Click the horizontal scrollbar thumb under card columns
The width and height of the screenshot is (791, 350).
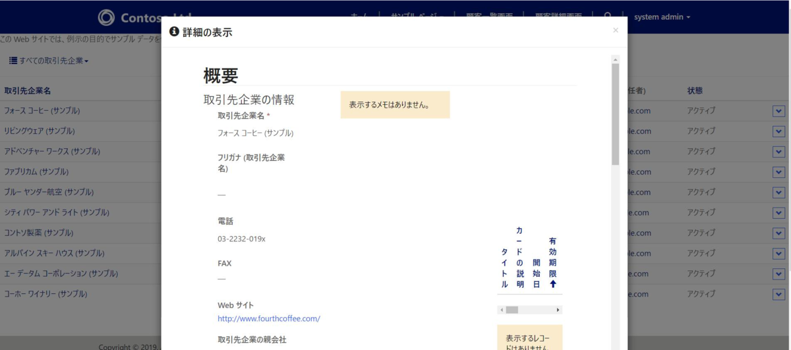click(512, 310)
